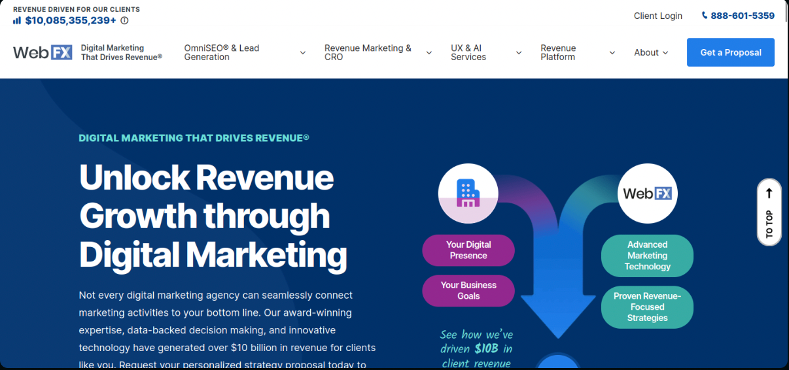Select the Advanced Marketing Technology pill

pyautogui.click(x=647, y=256)
